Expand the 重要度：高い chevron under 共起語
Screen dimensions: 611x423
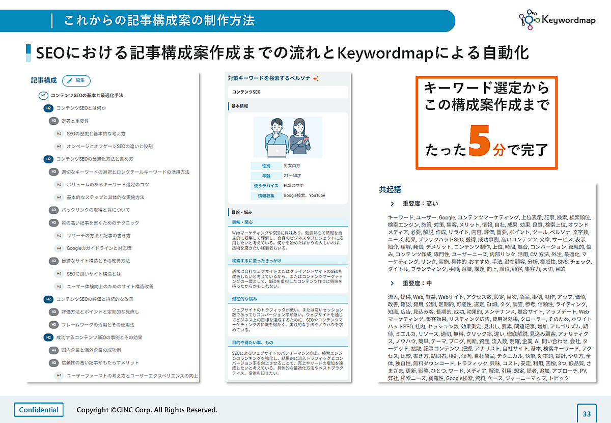(392, 203)
